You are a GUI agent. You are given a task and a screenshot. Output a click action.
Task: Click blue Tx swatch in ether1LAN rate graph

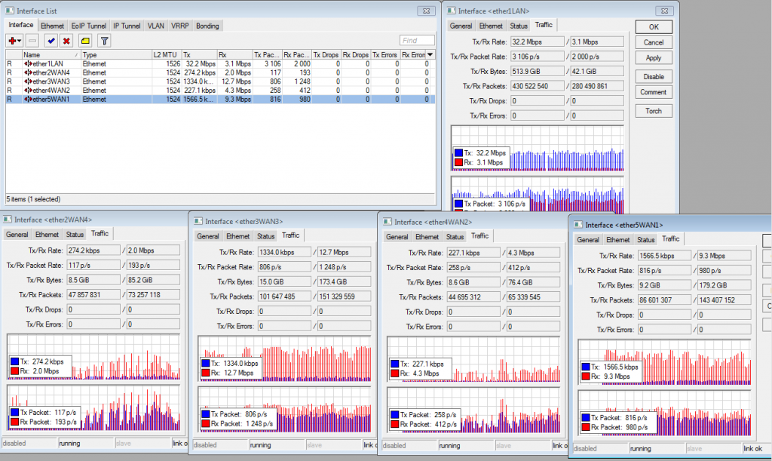click(x=458, y=153)
